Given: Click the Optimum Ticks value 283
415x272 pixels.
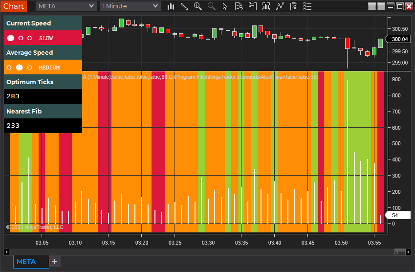Looking at the screenshot, I should tap(13, 96).
